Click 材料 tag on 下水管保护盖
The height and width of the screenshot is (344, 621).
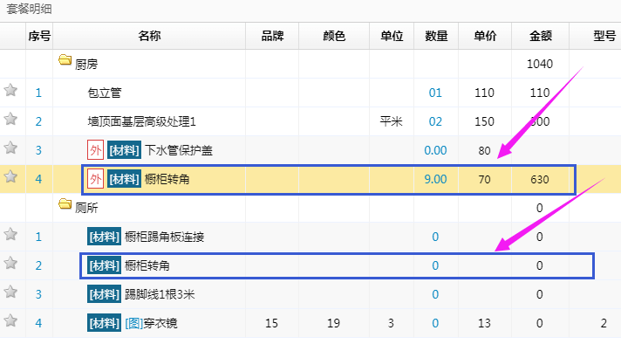[125, 150]
